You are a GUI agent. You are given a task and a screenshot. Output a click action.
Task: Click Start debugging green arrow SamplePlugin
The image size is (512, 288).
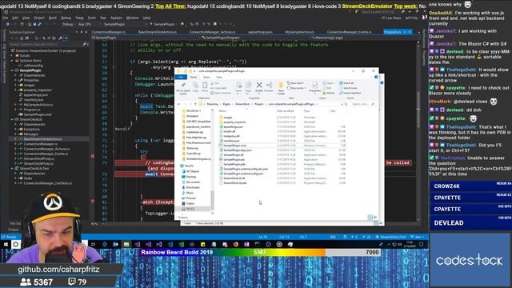(151, 24)
